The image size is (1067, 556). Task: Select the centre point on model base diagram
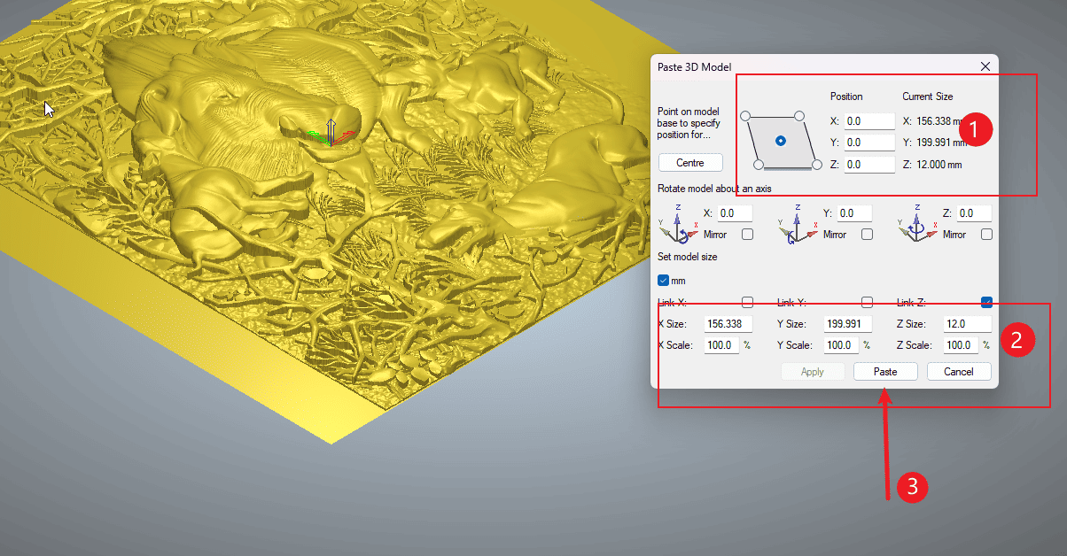[x=781, y=141]
